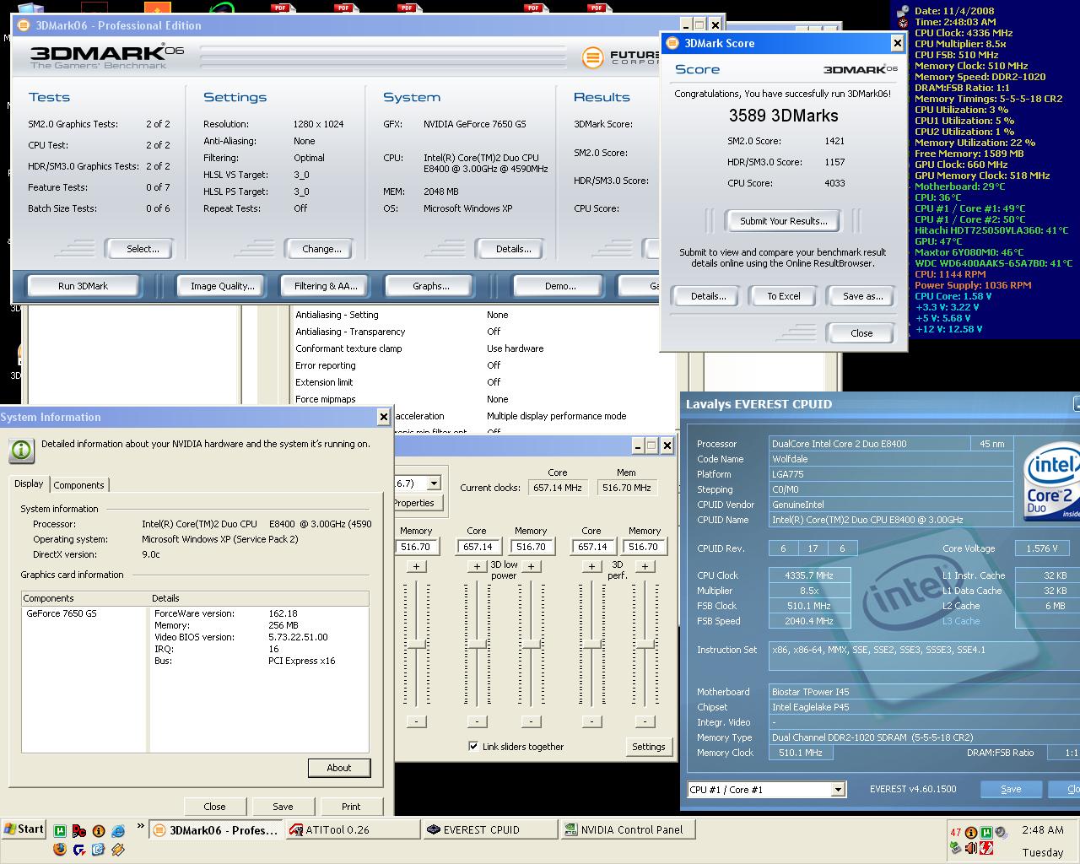Export score To Excel
The width and height of the screenshot is (1080, 864).
(x=783, y=296)
